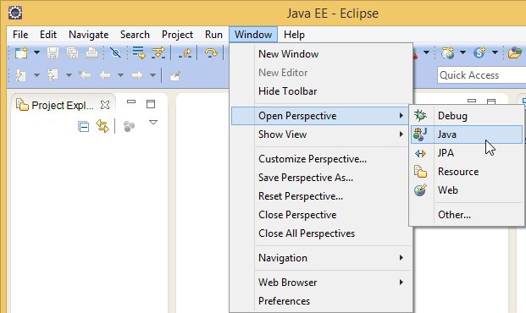Click the Previous Annotation icon

coord(53,75)
